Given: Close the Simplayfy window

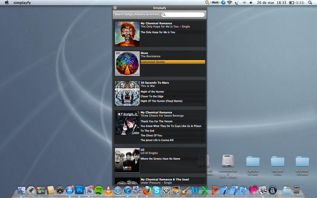Looking at the screenshot, I should click(115, 8).
